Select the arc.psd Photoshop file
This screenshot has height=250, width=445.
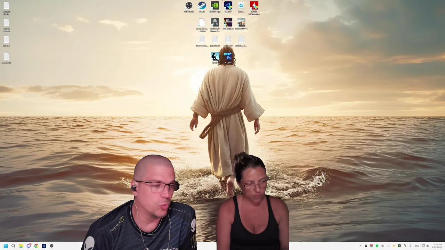[x=228, y=58]
